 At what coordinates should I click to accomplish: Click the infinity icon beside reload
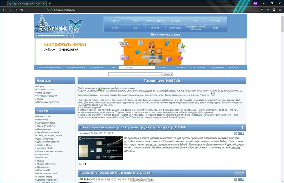pos(22,10)
